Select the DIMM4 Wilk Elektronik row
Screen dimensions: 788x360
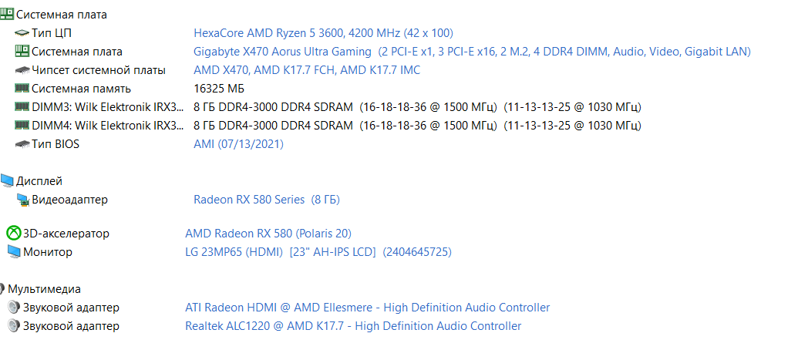(107, 126)
